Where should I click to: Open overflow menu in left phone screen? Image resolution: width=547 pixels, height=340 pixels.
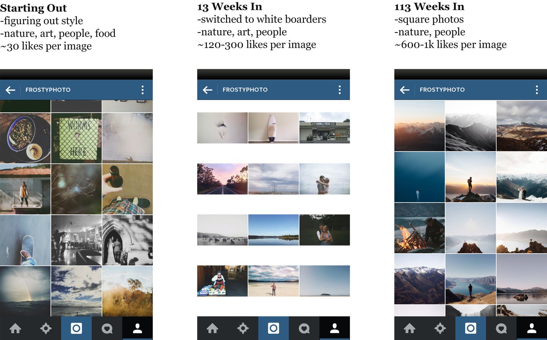tap(143, 90)
